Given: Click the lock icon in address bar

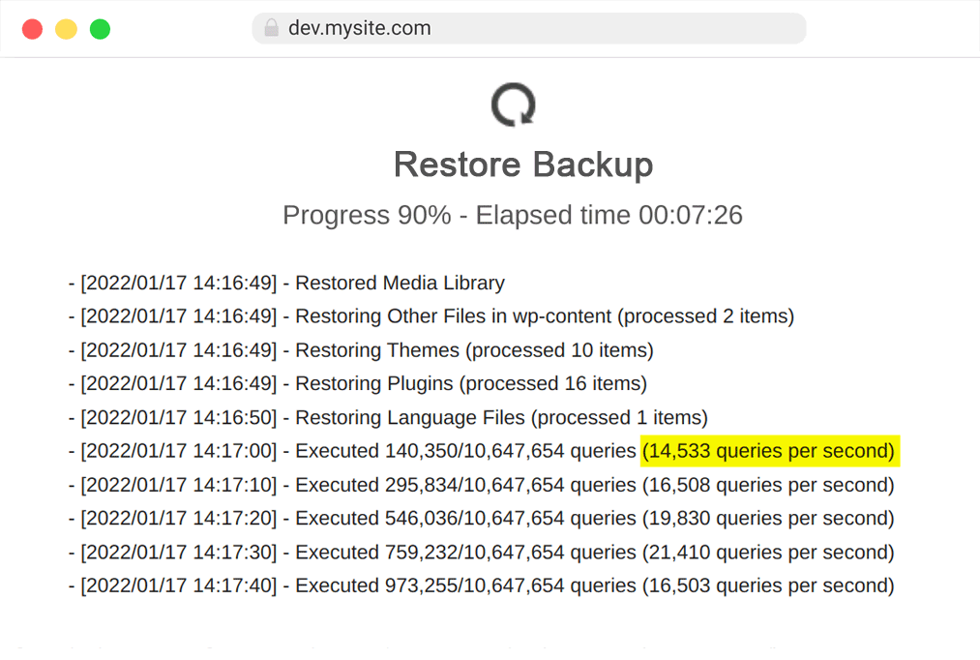Looking at the screenshot, I should click(271, 27).
